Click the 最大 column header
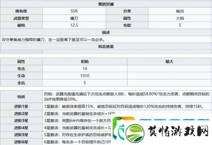 [x=169, y=61]
